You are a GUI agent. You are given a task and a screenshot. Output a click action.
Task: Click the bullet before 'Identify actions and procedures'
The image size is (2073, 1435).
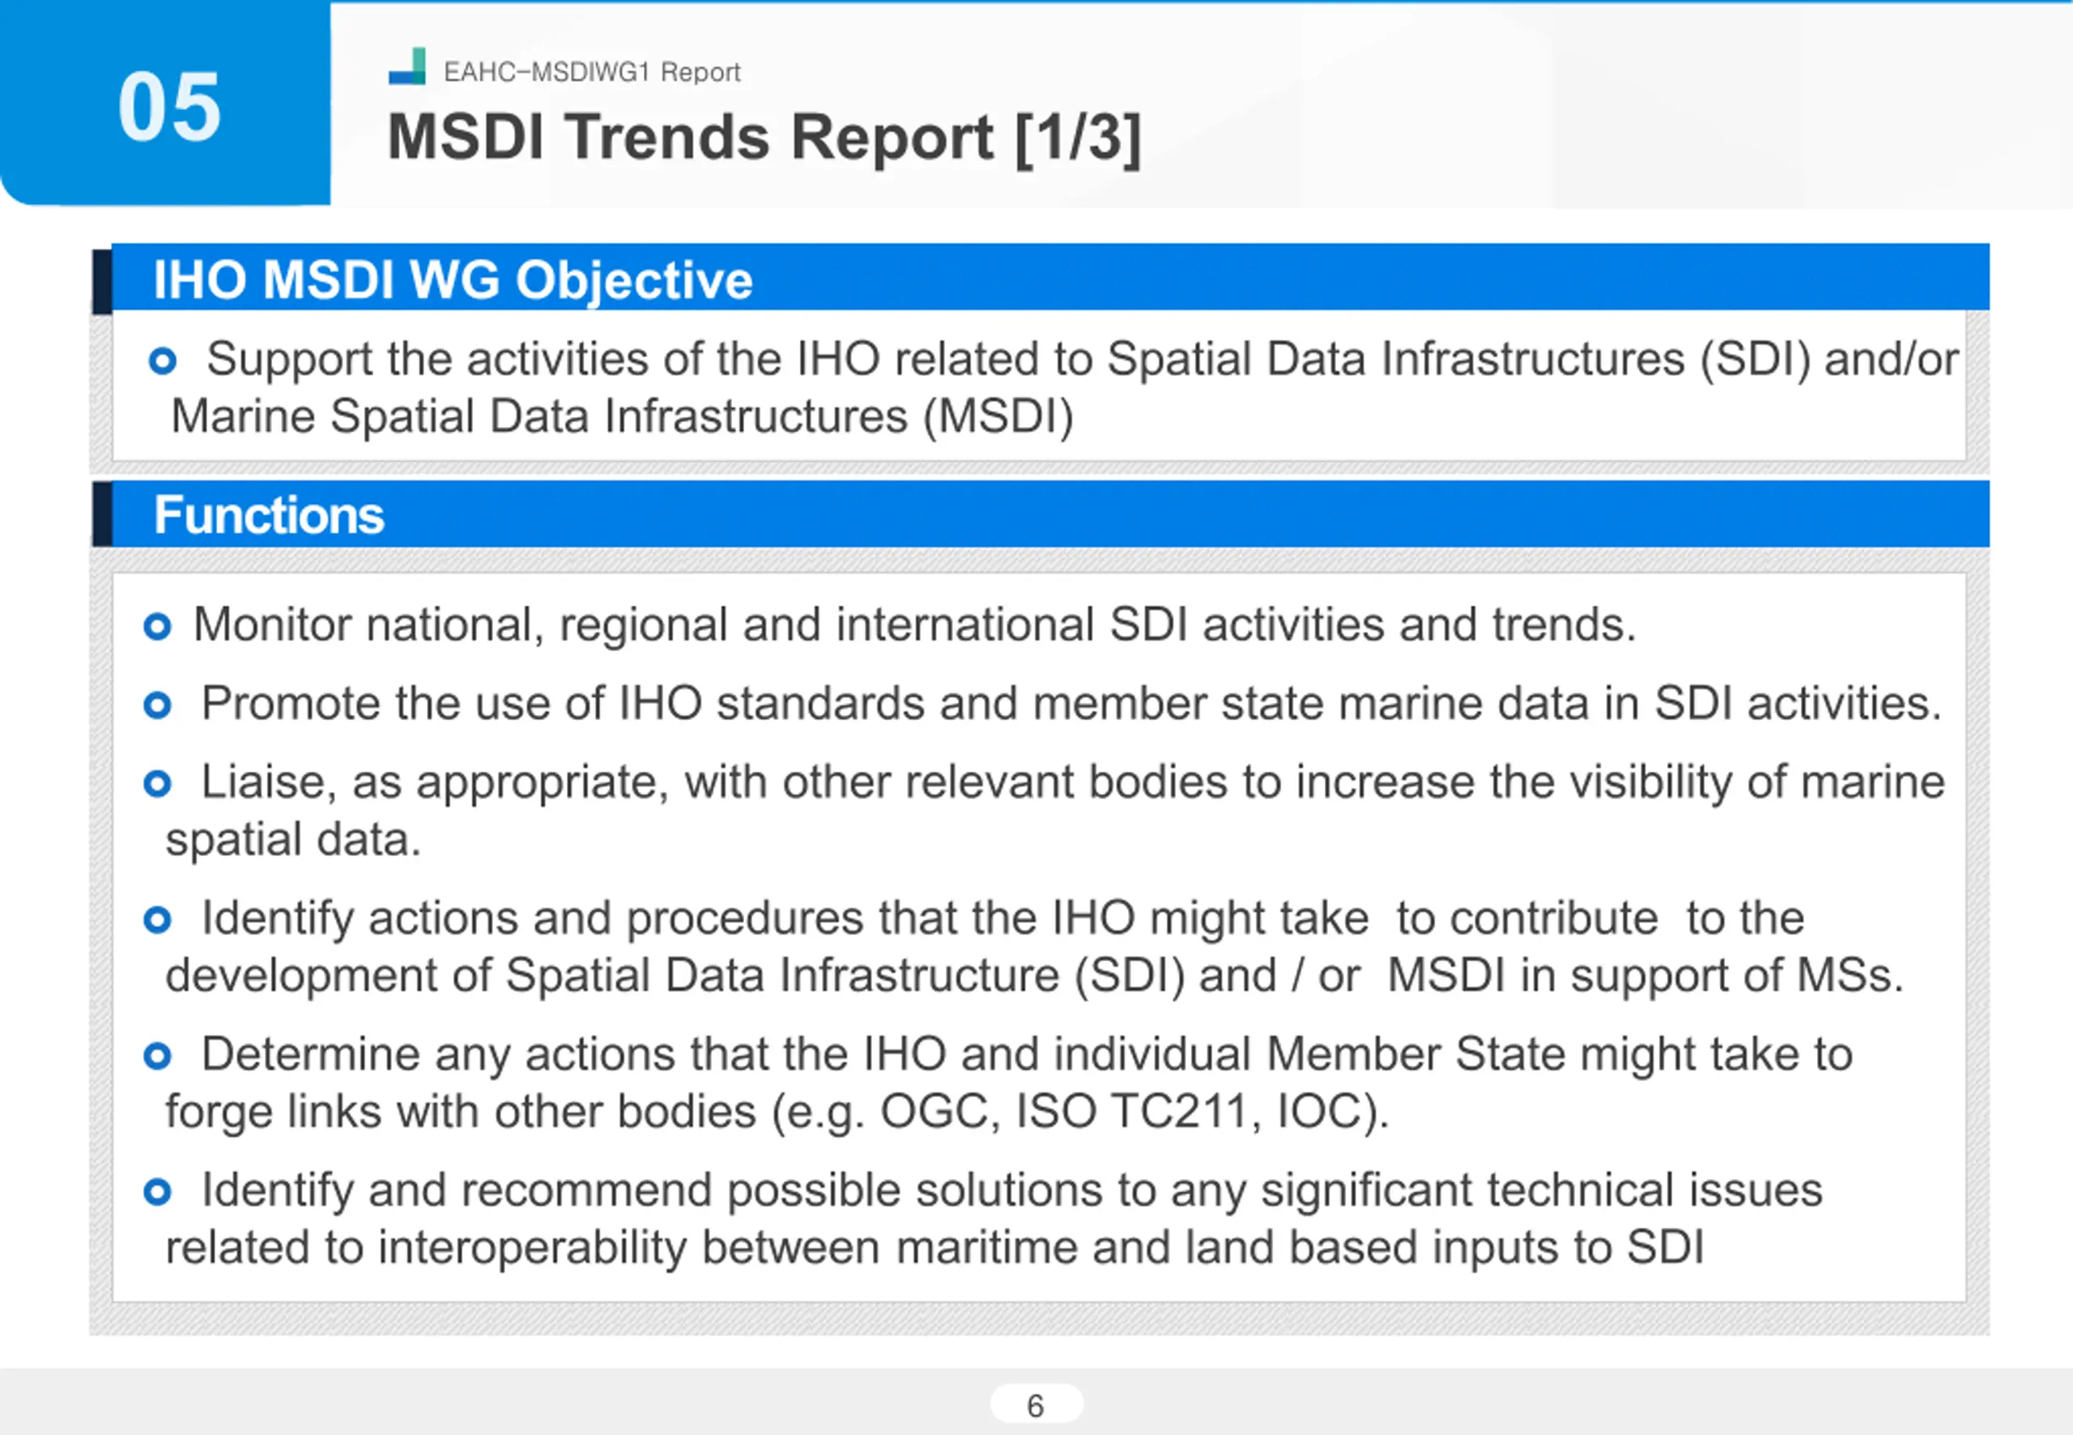click(x=157, y=920)
